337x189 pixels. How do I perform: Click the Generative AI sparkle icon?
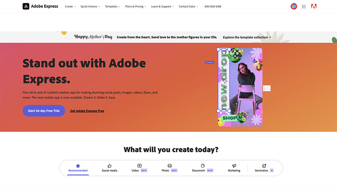(264, 165)
